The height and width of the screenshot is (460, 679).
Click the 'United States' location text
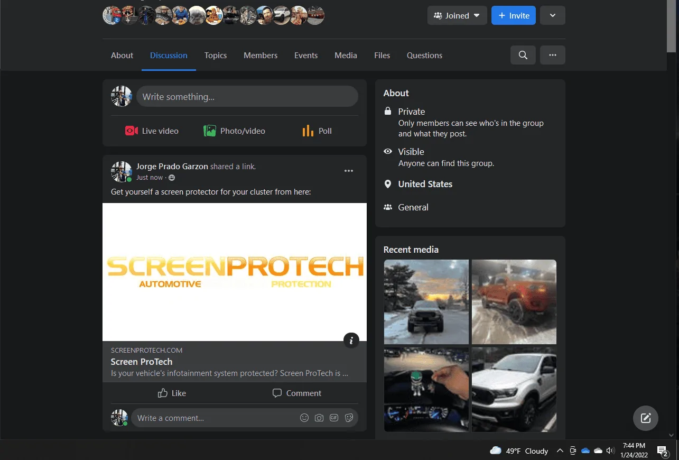point(425,184)
